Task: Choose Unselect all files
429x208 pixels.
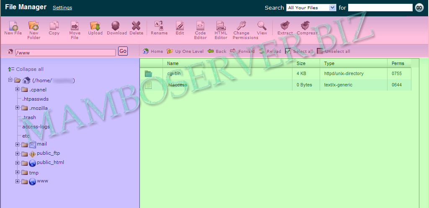Action: tap(333, 51)
